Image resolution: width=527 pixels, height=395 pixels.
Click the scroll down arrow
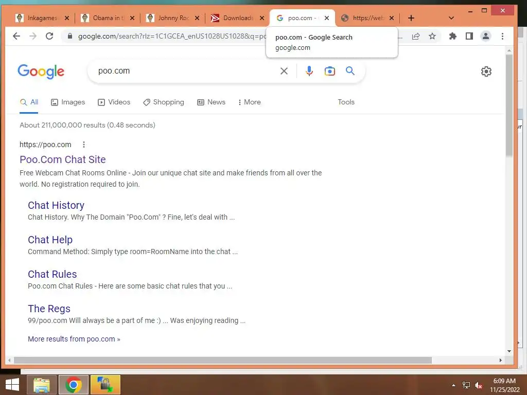click(x=509, y=351)
